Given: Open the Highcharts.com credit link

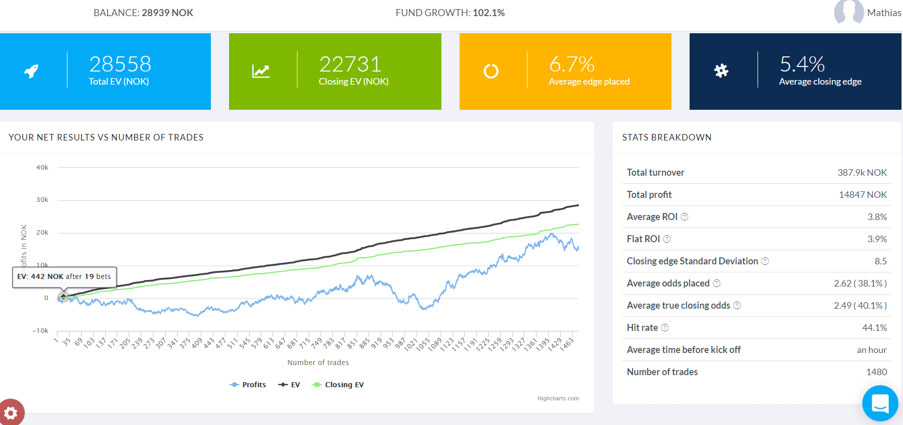Looking at the screenshot, I should [558, 398].
